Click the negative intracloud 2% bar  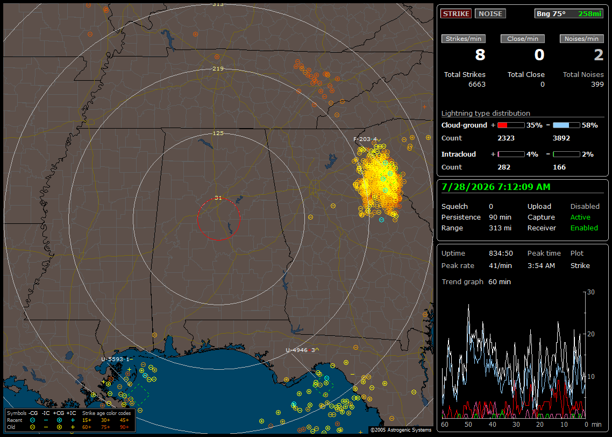(x=566, y=154)
